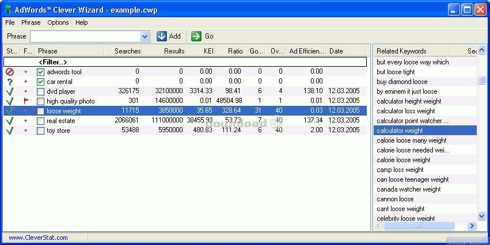Click the green checkmark status for dvd player
This screenshot has height=245, width=490.
coord(10,91)
